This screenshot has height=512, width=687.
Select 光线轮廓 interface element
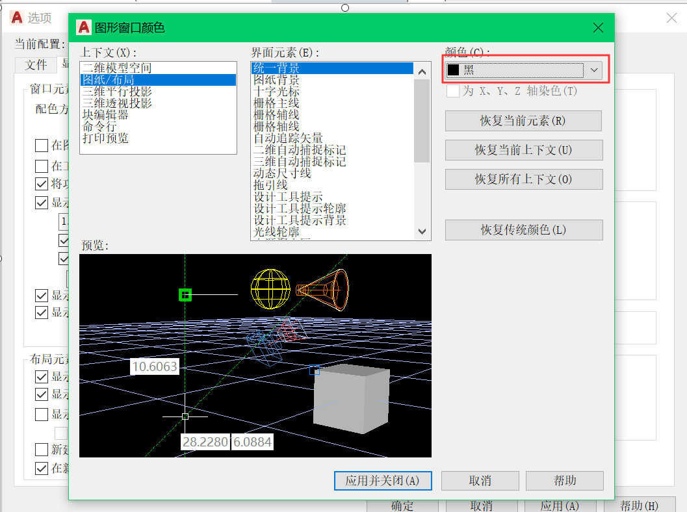tap(333, 232)
